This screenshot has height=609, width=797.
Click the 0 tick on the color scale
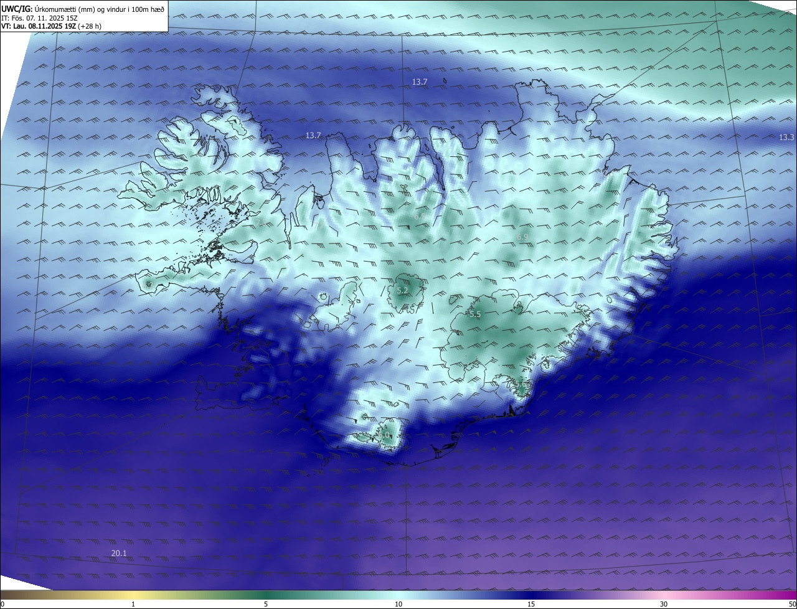[2, 604]
